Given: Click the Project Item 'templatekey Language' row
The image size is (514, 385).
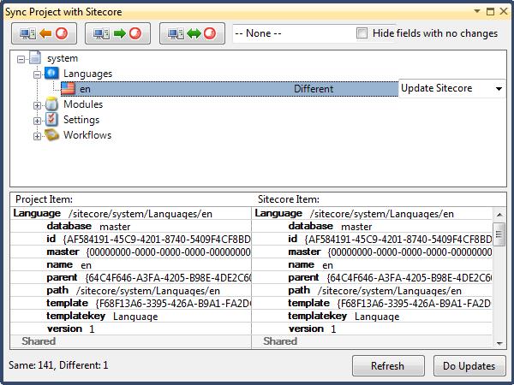Looking at the screenshot, I should (131, 316).
